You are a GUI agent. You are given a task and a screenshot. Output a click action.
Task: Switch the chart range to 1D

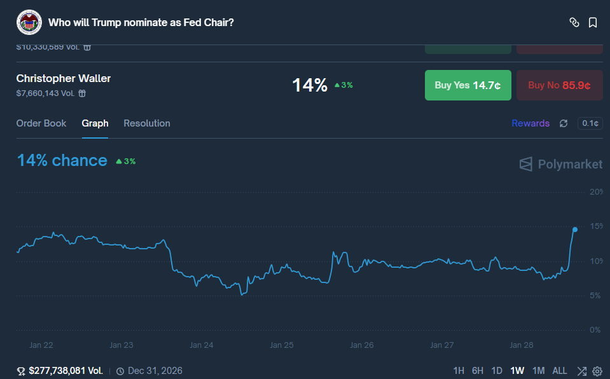tap(497, 371)
